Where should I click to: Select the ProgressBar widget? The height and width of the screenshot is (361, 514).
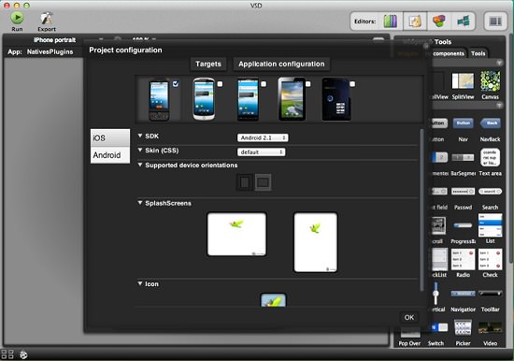pos(463,225)
